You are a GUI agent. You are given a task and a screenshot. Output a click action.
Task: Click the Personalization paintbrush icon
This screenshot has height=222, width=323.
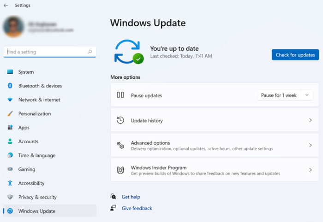pyautogui.click(x=10, y=113)
